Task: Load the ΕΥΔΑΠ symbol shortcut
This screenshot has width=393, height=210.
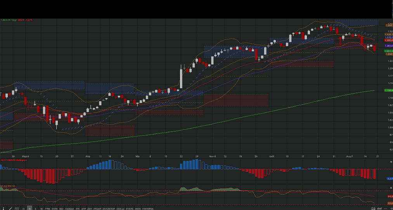Action: [x=97, y=209]
